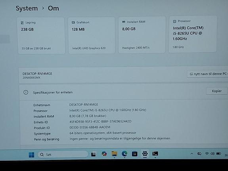Screen dimensions: 228x171
Task: Click the Systemtype label
Action: (x=42, y=134)
